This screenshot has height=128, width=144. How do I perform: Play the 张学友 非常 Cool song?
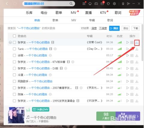(127, 42)
